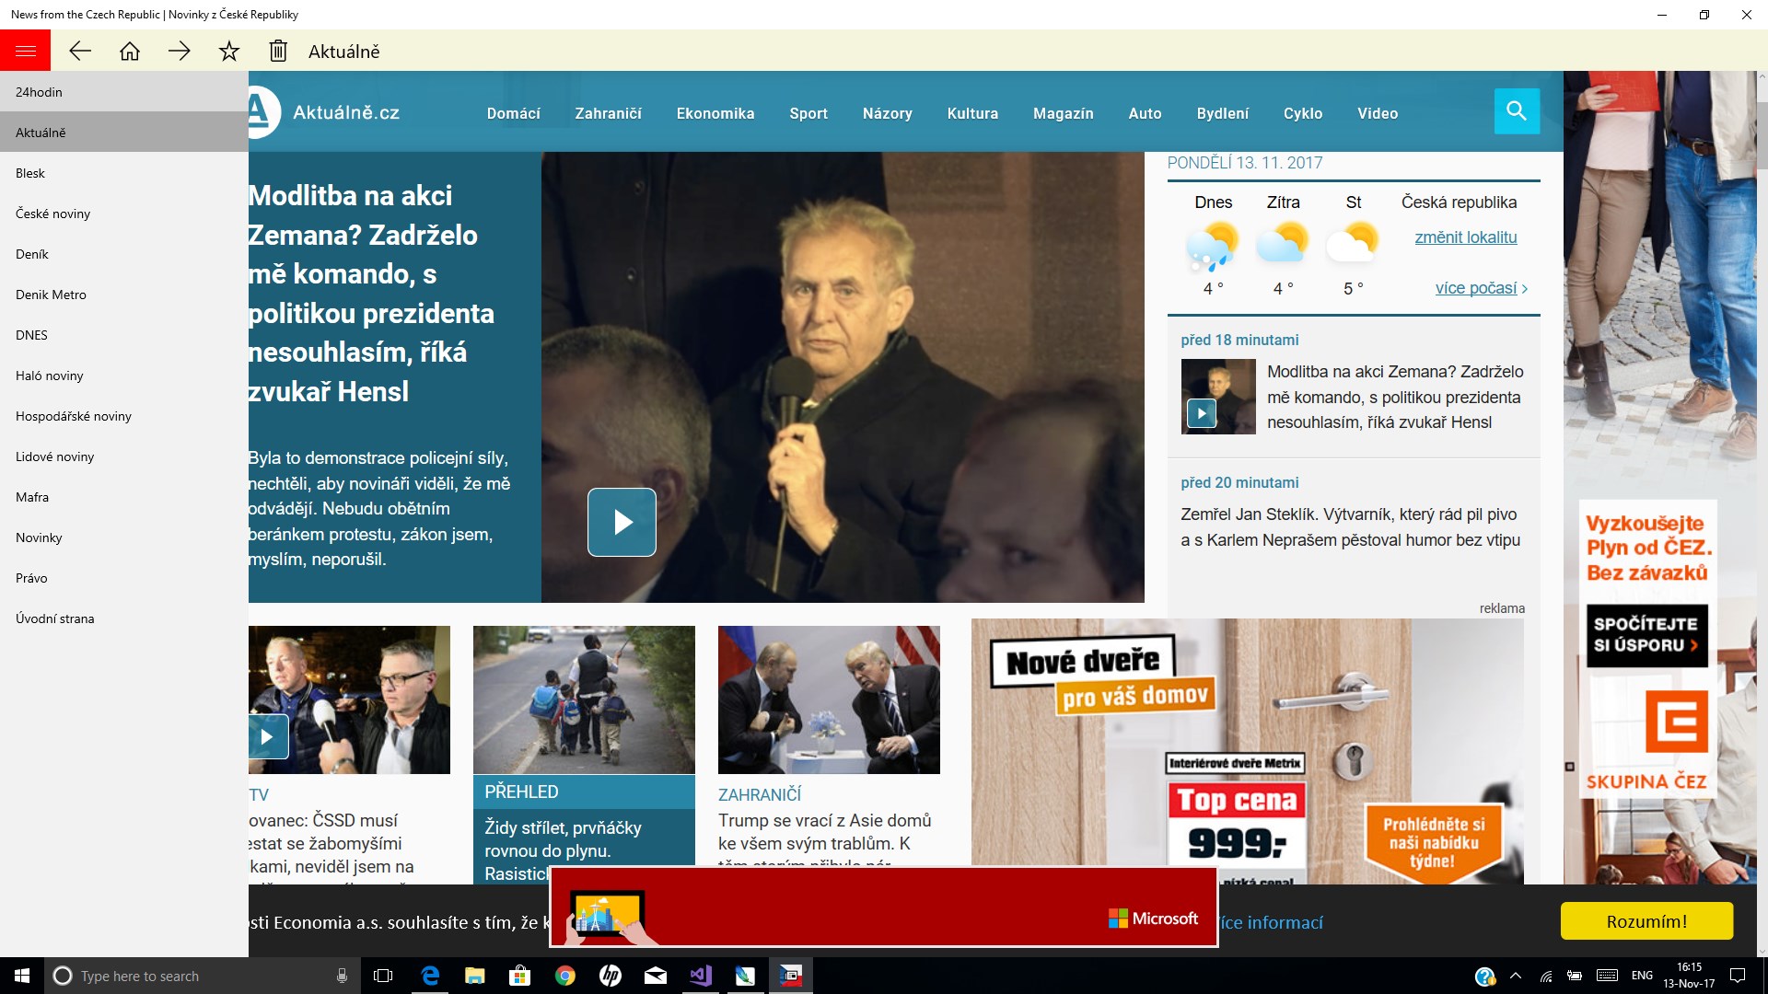Open Microsoft Edge from the taskbar
1768x994 pixels.
[430, 976]
